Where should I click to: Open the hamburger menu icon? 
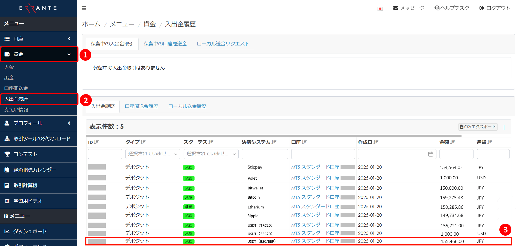pos(84,8)
